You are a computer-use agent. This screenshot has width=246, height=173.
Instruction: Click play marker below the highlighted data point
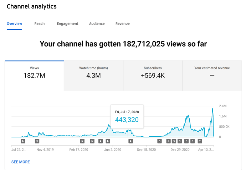(x=131, y=141)
